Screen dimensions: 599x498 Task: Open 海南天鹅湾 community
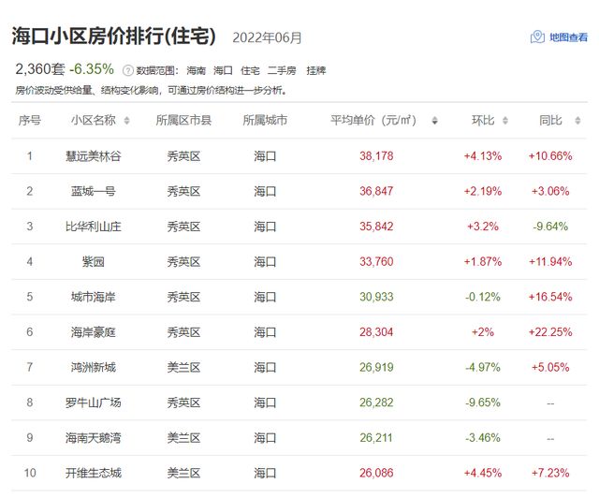(x=94, y=437)
